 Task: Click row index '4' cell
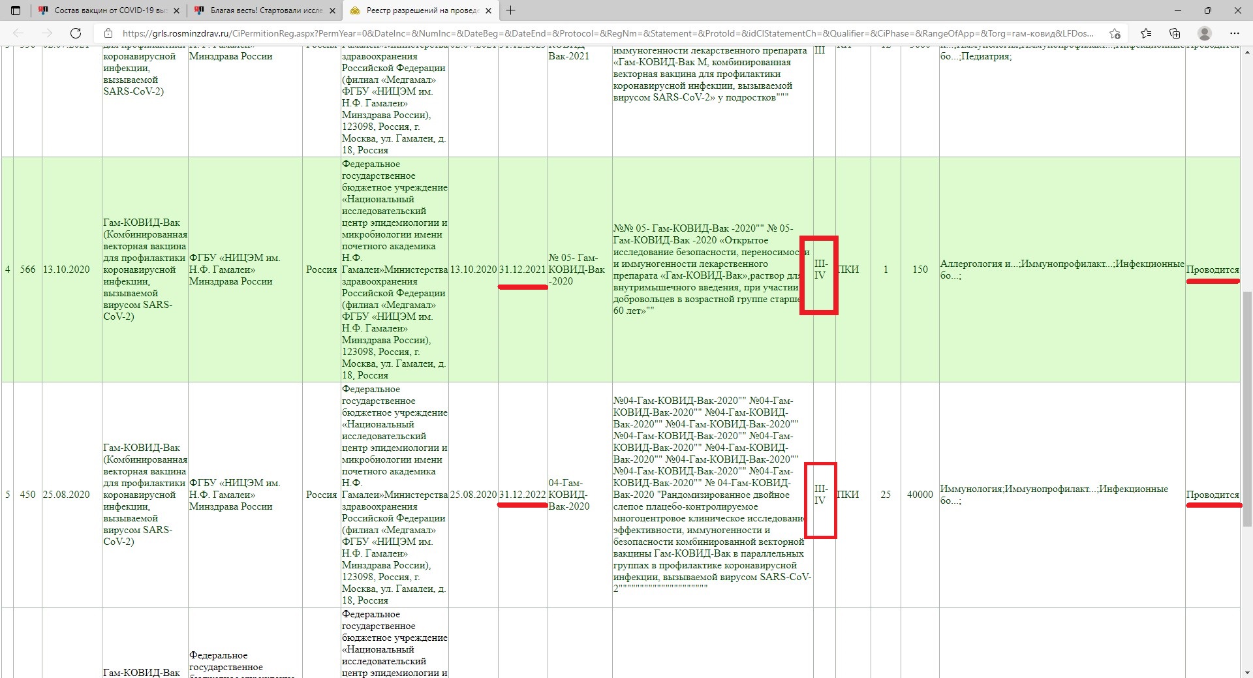point(8,270)
